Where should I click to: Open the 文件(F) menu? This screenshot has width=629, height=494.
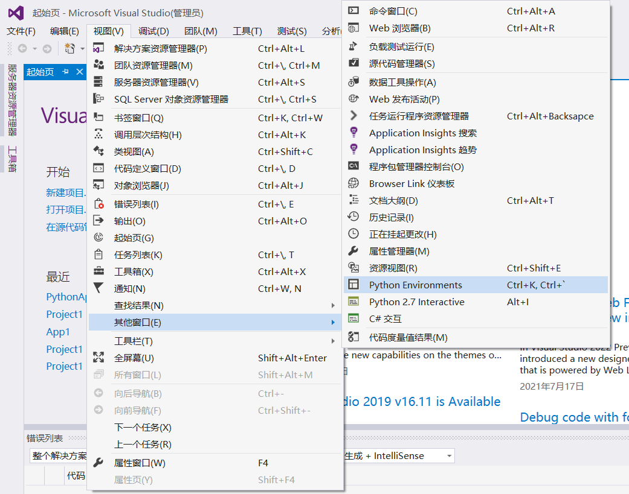point(21,31)
